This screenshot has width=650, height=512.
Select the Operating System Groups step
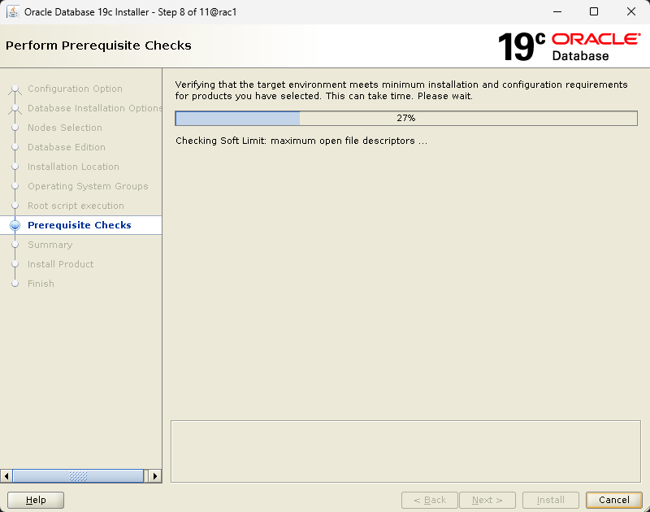[88, 186]
